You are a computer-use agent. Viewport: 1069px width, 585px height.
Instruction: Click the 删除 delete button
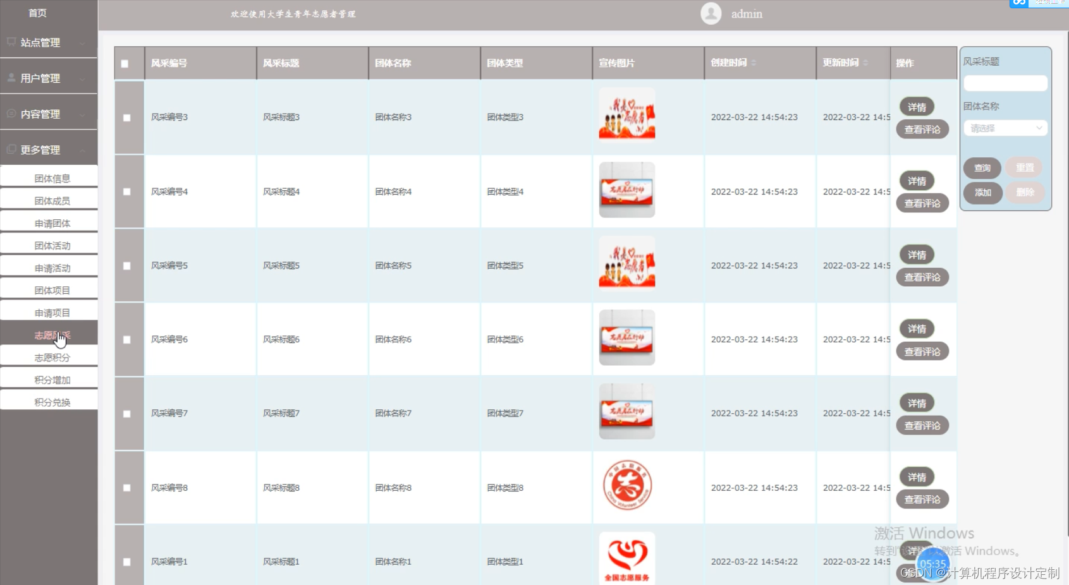(x=1025, y=192)
